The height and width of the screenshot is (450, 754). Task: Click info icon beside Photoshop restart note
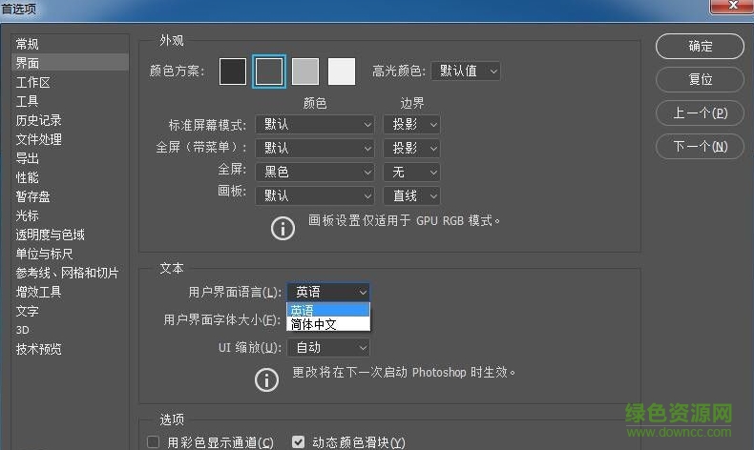coord(266,379)
